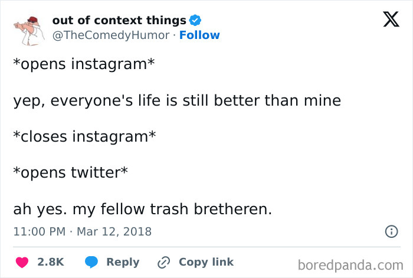This screenshot has height=278, width=413.
Task: Like the tweet with the heart icon
Action: click(x=21, y=262)
